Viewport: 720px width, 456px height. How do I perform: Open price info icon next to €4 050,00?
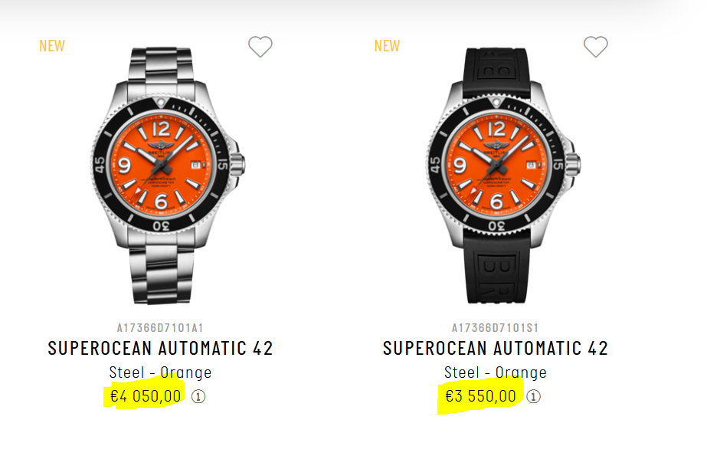pos(198,396)
